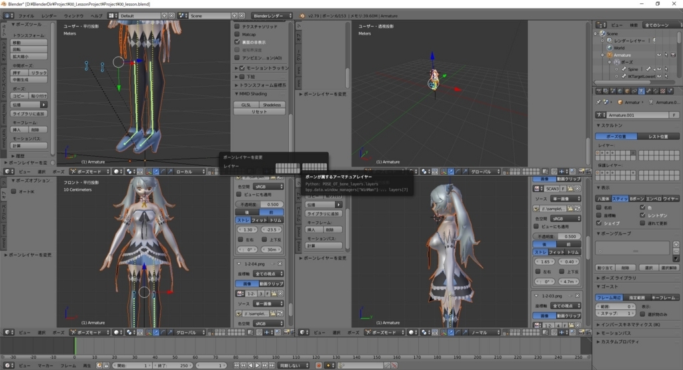Click the Armature.001 name field
This screenshot has height=370, width=683.
(x=638, y=115)
